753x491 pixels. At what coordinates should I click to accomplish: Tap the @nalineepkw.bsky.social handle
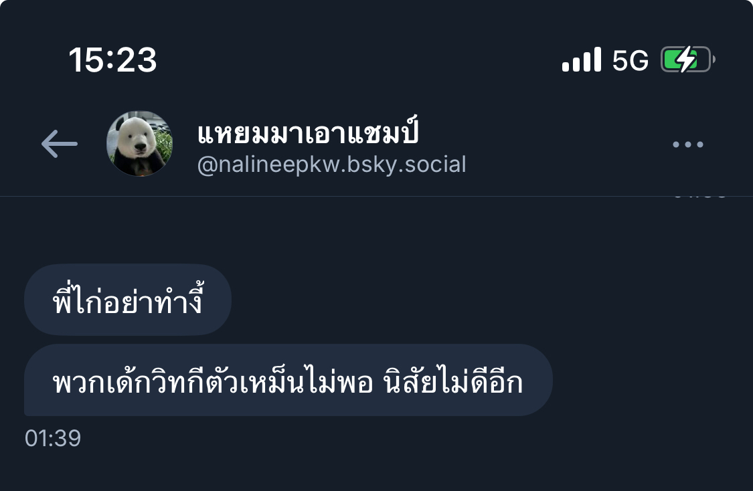tap(331, 165)
